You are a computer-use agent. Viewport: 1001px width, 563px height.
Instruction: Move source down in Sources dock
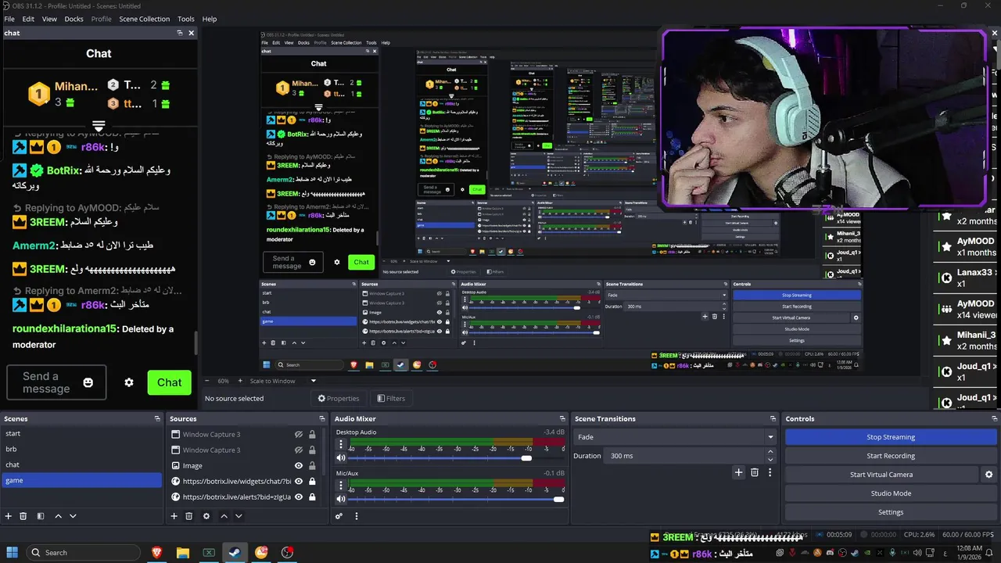coord(239,516)
